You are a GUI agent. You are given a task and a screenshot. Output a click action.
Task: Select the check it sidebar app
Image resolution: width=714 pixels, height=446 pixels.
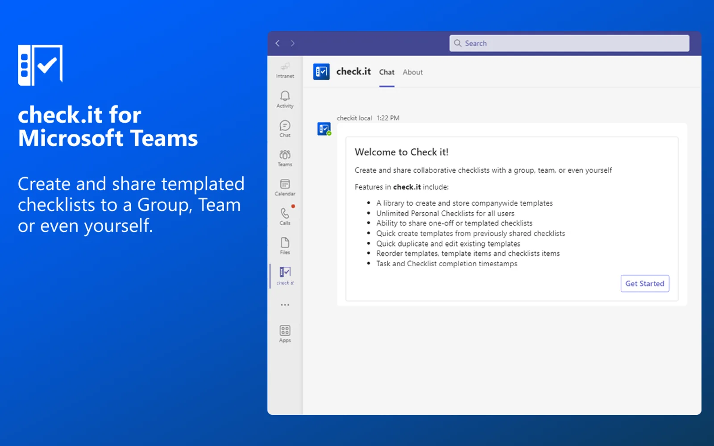[x=285, y=276]
